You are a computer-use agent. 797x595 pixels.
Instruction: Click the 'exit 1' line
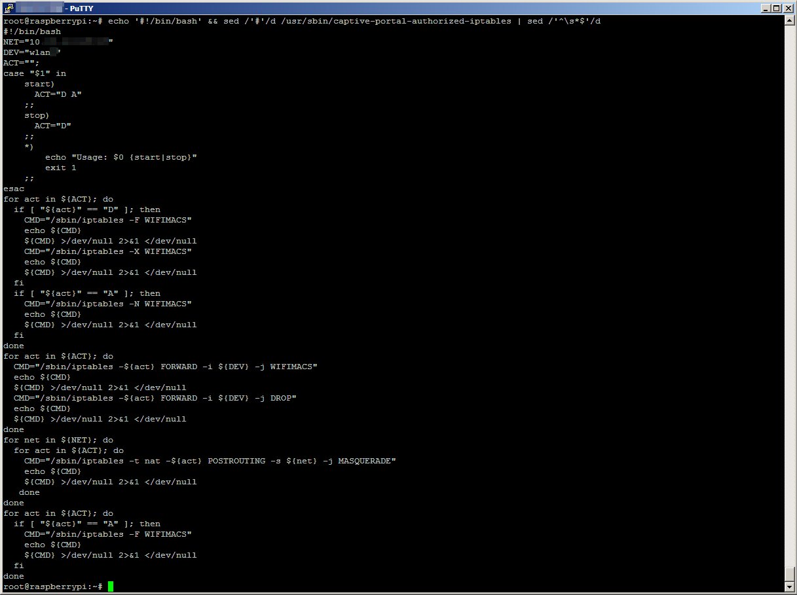click(61, 168)
